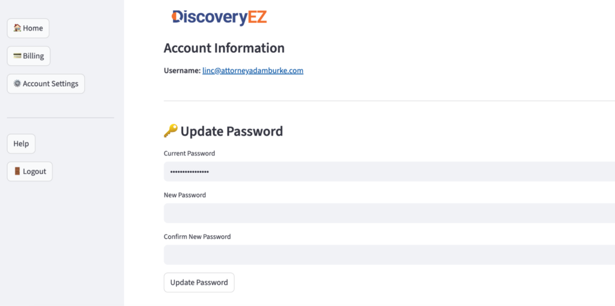The height and width of the screenshot is (306, 615).
Task: Open the Help page from sidebar
Action: point(21,144)
